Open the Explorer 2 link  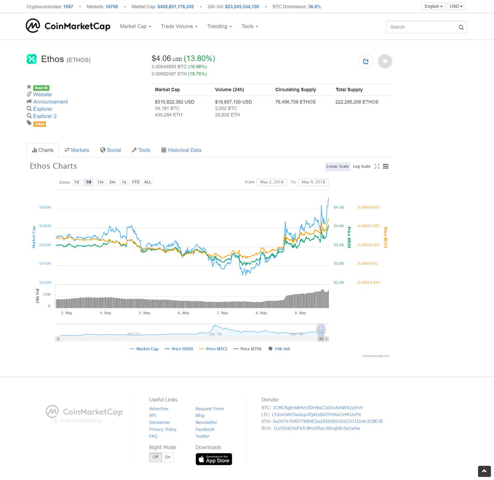45,116
